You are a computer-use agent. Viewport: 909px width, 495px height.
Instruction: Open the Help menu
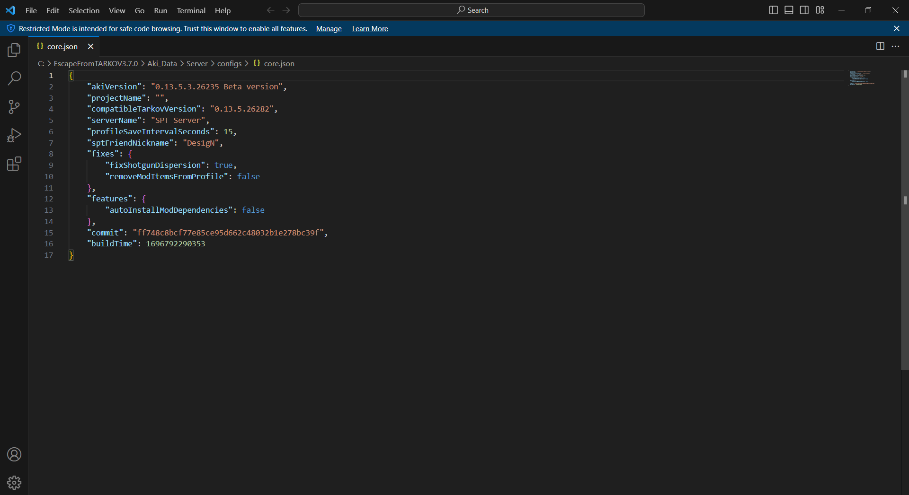tap(223, 10)
